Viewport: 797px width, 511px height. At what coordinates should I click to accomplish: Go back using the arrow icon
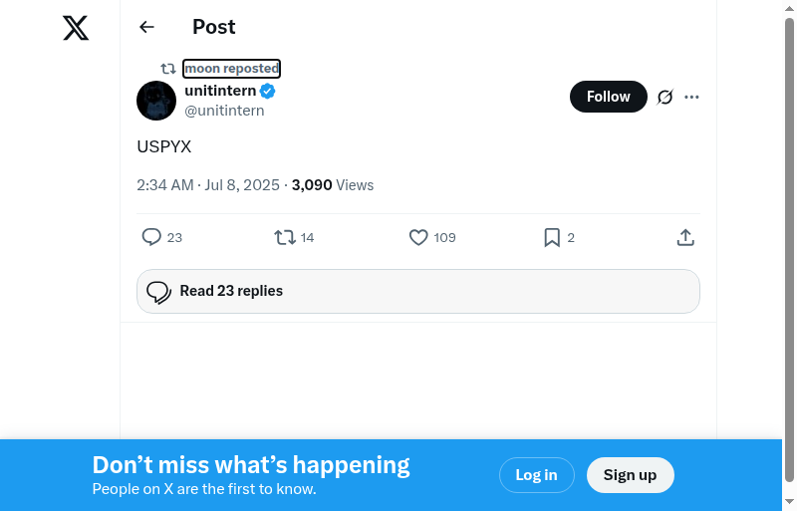[x=147, y=27]
